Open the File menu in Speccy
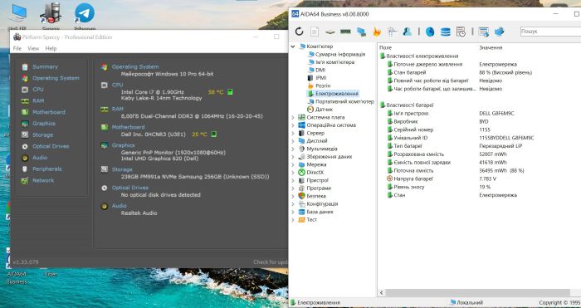581x308 pixels. (17, 48)
